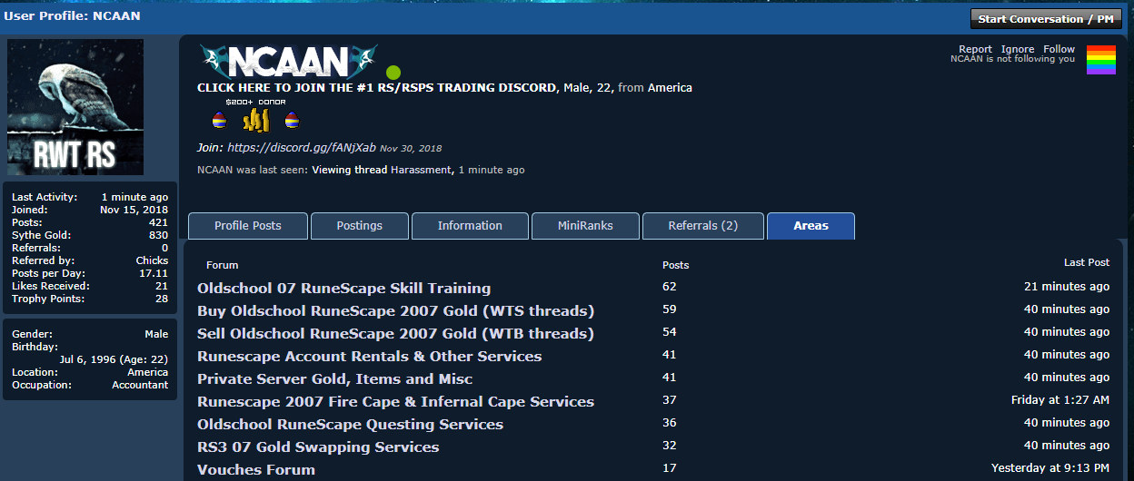
Task: Click the America location next to the banner
Action: pos(670,88)
